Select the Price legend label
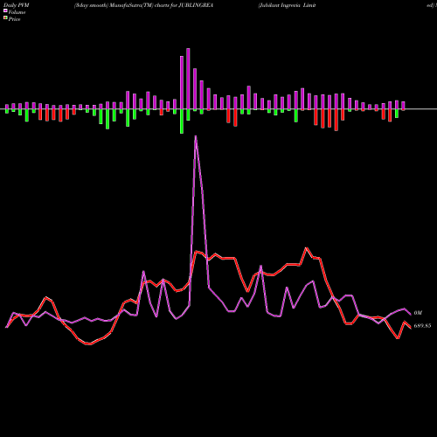 (14, 19)
